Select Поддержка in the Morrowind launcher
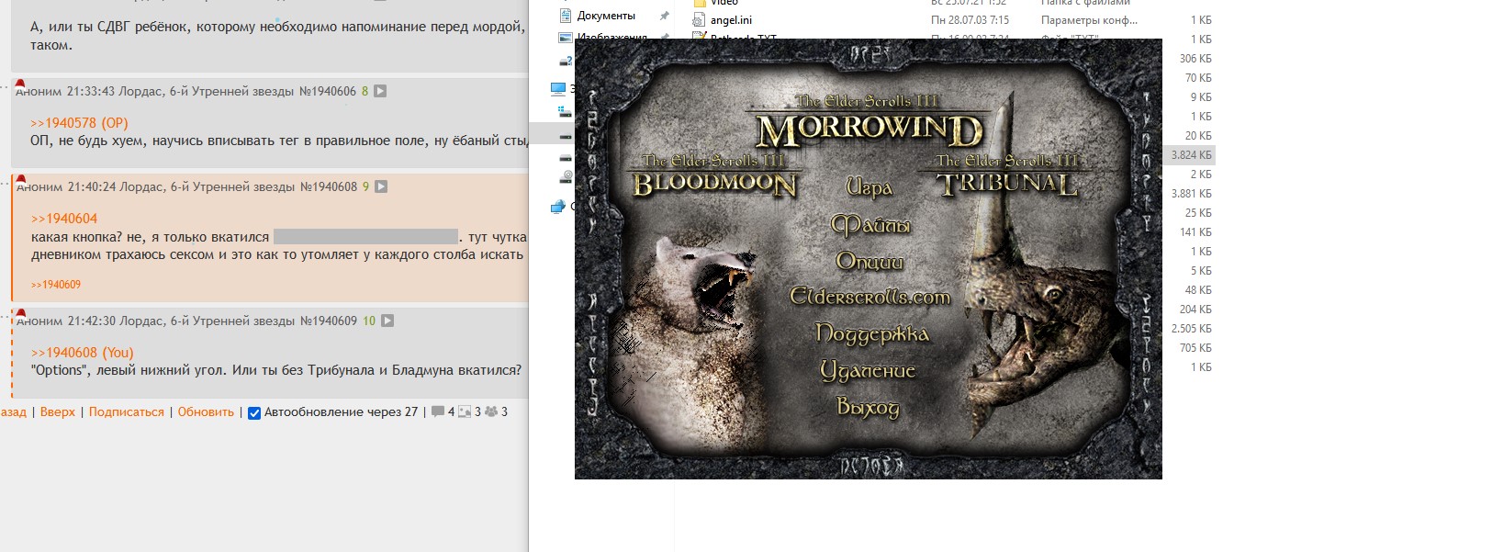Image resolution: width=1492 pixels, height=552 pixels. [871, 334]
